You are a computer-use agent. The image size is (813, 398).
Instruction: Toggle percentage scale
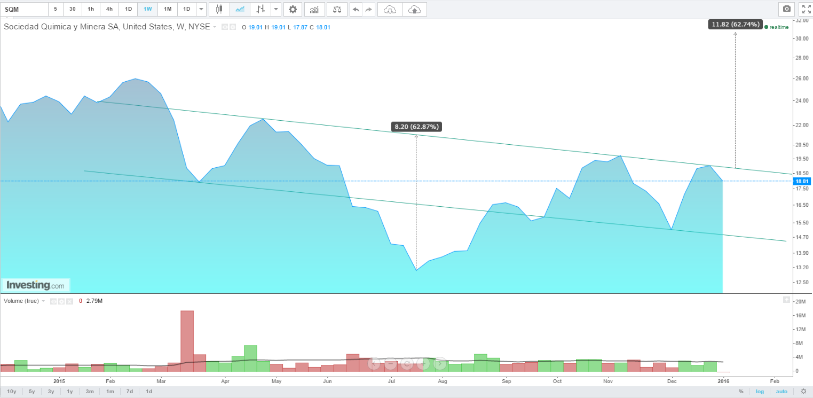(x=741, y=392)
